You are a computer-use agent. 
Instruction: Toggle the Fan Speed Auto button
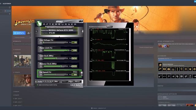(x=75, y=72)
